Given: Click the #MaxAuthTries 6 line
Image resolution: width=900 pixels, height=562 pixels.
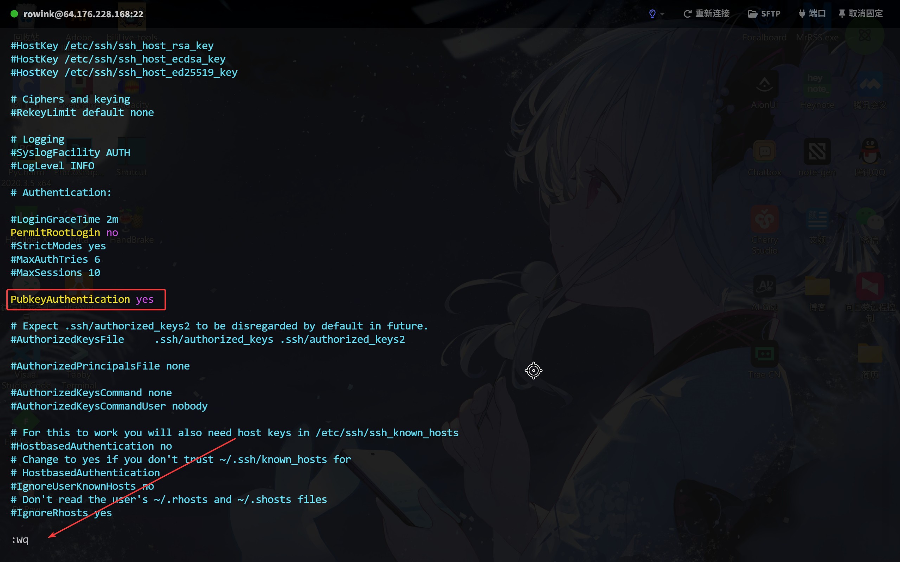Looking at the screenshot, I should point(55,260).
